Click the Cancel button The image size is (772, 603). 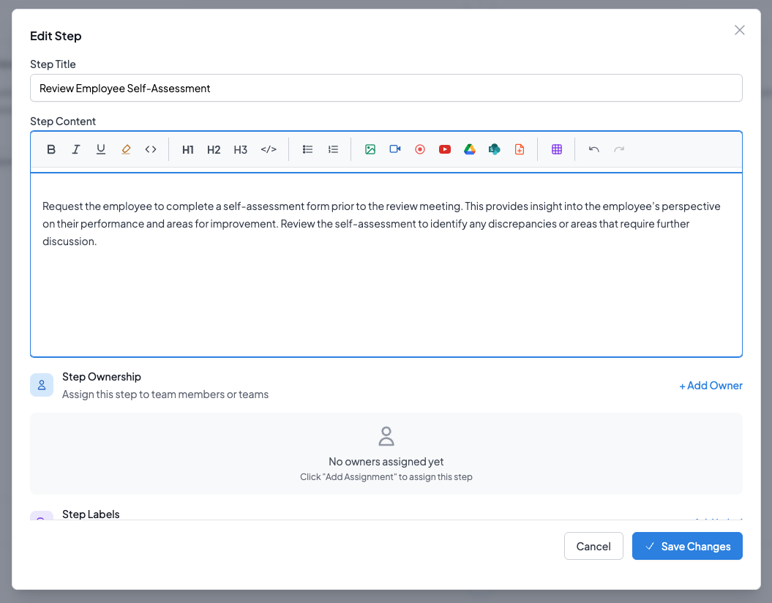(593, 546)
